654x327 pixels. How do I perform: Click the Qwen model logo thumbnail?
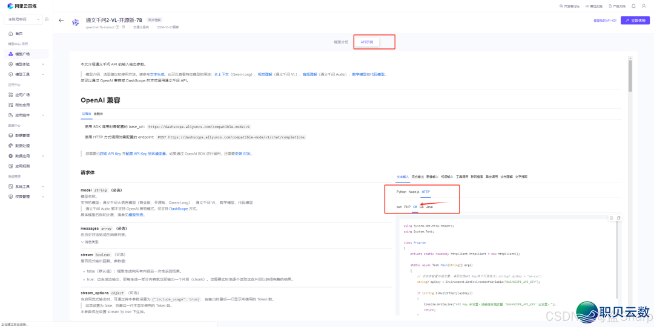(x=76, y=22)
